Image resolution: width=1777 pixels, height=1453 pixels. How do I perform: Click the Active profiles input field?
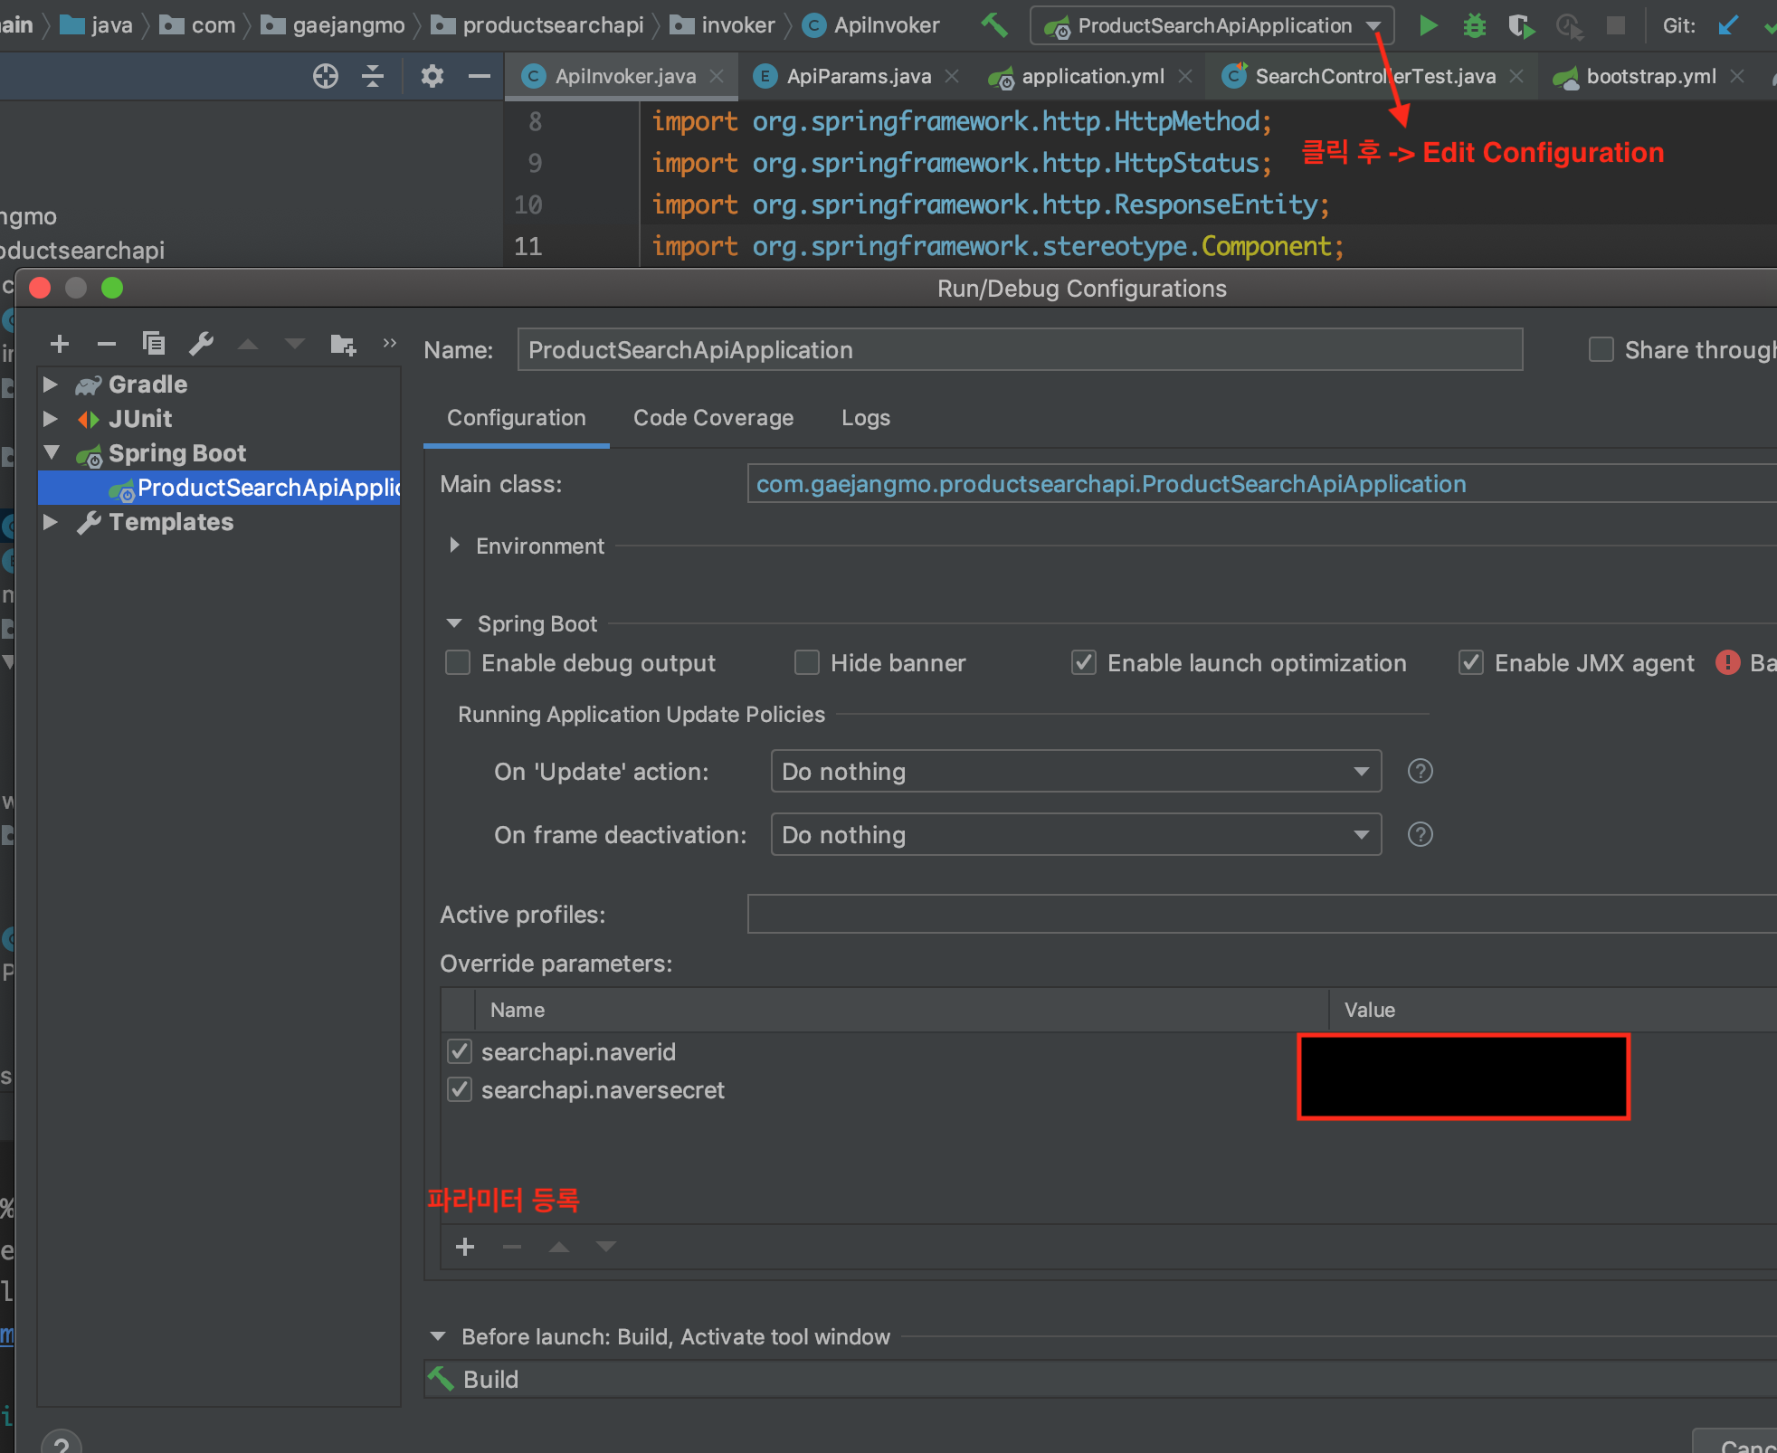(x=1258, y=914)
